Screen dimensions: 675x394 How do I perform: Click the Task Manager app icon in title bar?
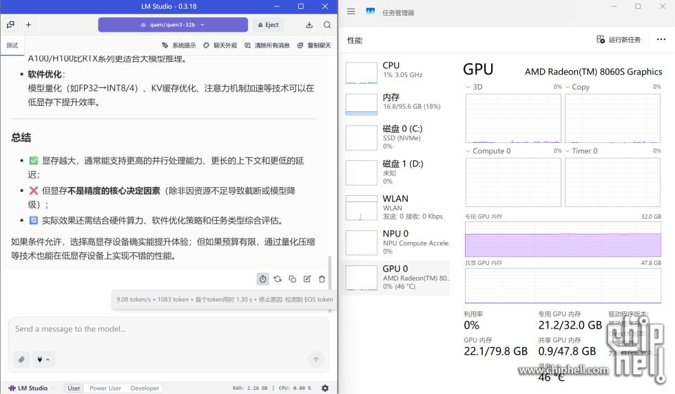[371, 12]
